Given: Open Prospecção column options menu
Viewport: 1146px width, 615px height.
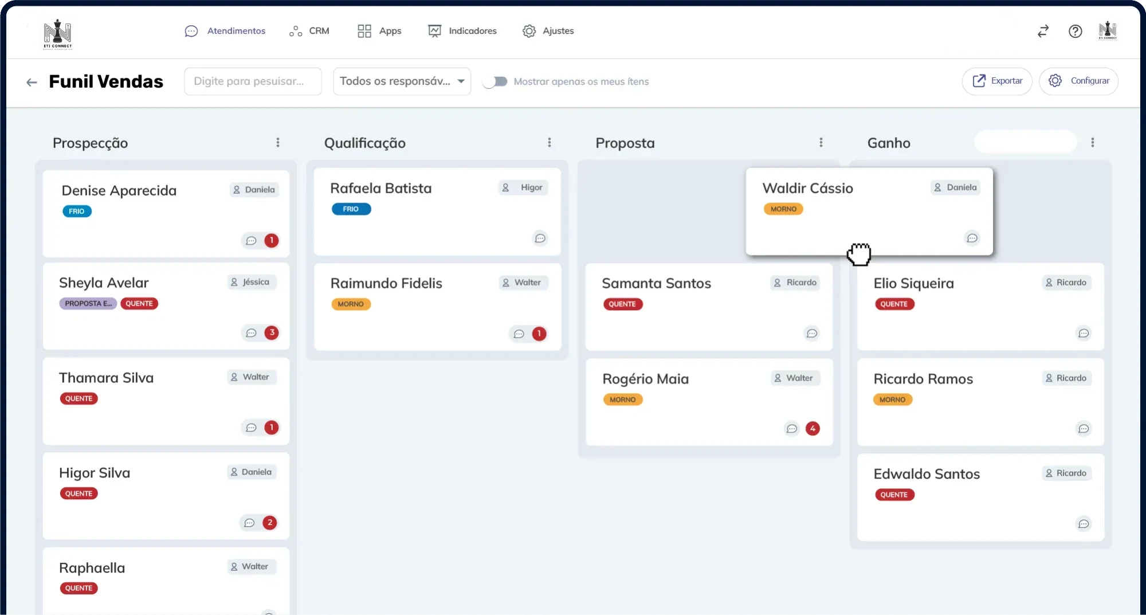Looking at the screenshot, I should (x=278, y=143).
